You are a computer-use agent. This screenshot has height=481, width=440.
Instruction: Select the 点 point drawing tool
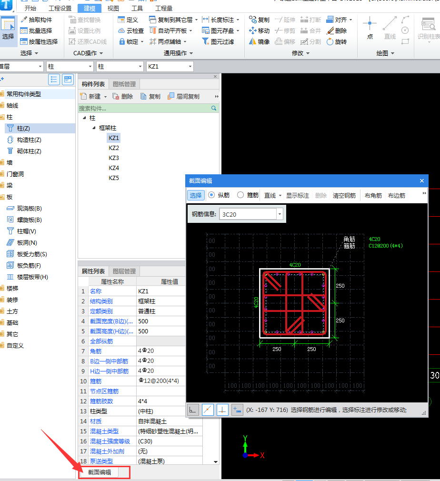point(370,28)
